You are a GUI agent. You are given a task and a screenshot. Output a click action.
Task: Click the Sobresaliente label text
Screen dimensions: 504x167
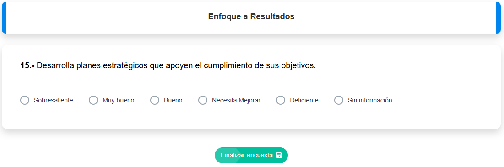pyautogui.click(x=54, y=101)
